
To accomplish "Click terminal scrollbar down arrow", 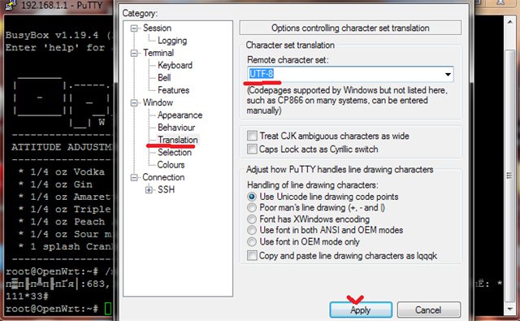I will 510,309.
